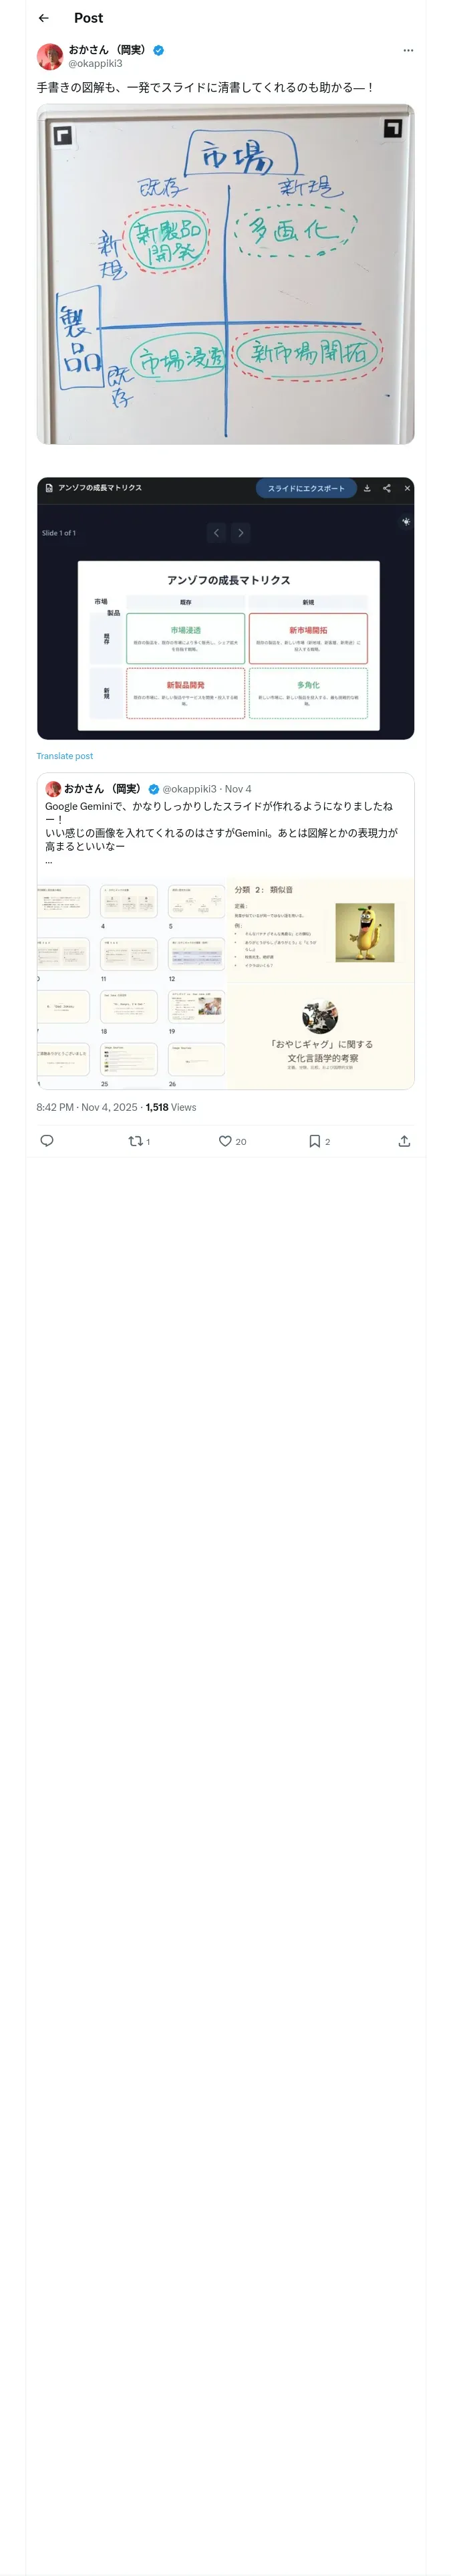451x2576 pixels.
Task: Toggle the sun brightness icon in the slide preview
Action: [x=405, y=521]
